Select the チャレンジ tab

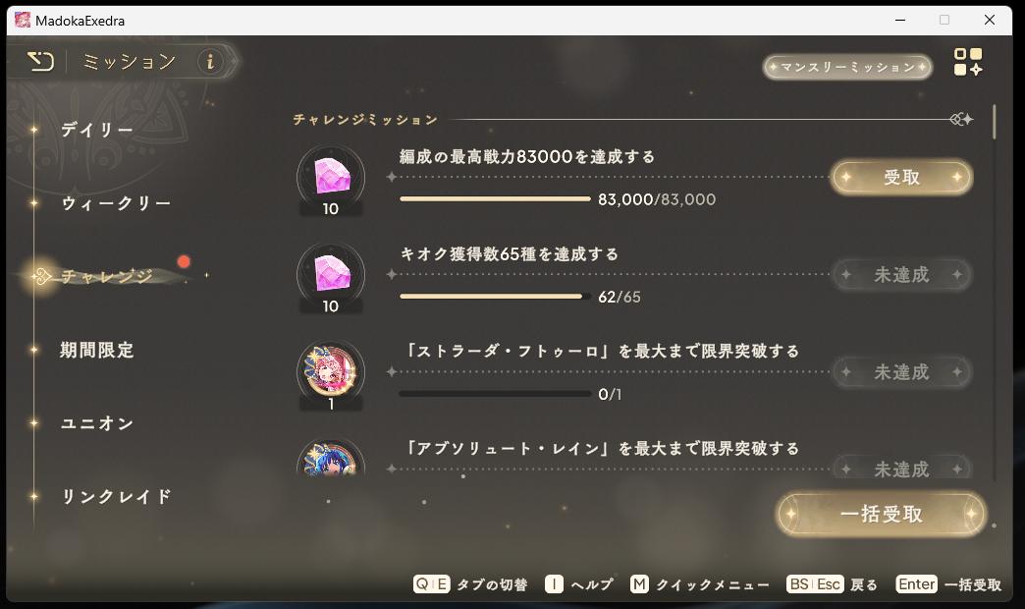coord(107,276)
